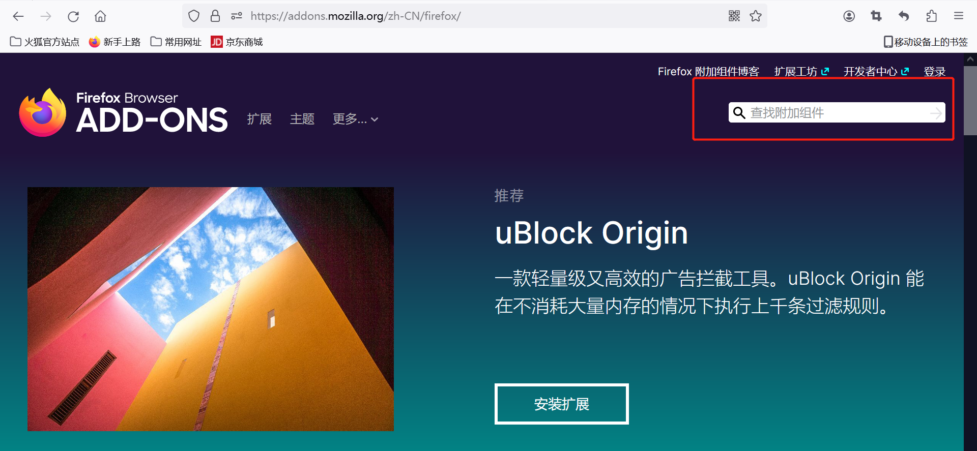
Task: Click the QR code icon in address bar
Action: (734, 16)
